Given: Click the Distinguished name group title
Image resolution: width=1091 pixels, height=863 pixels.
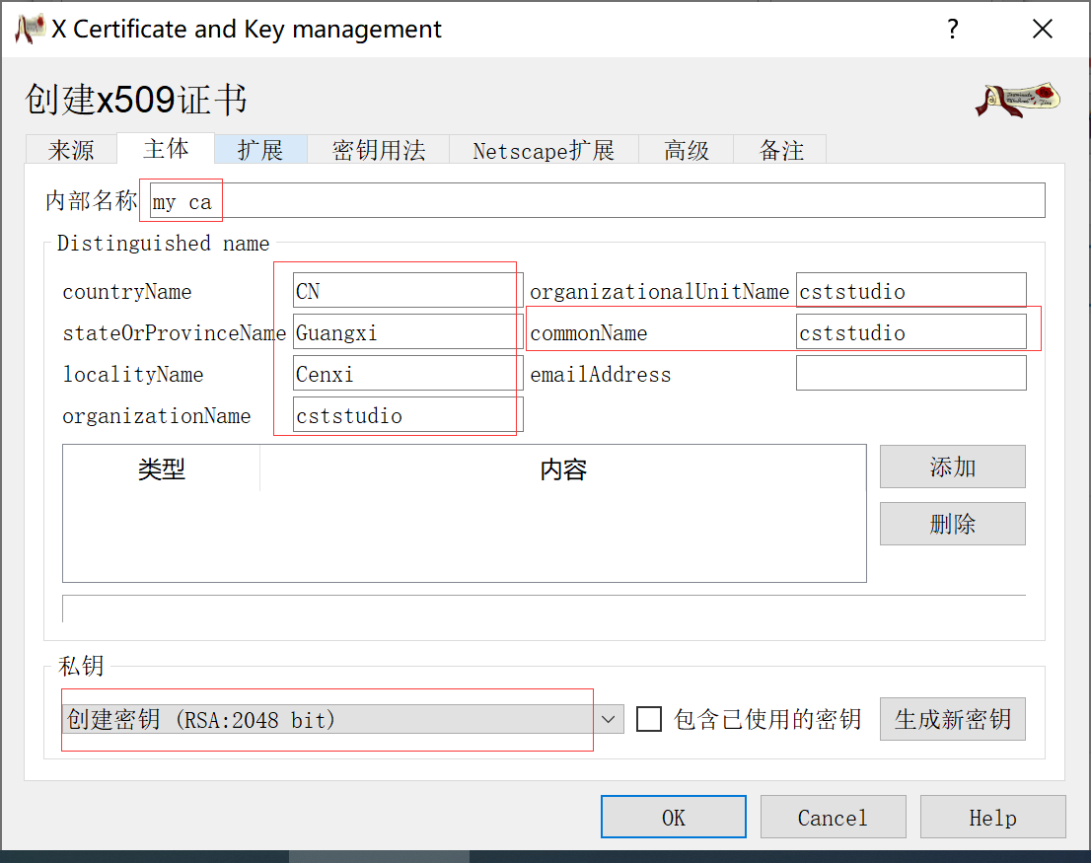Looking at the screenshot, I should [163, 244].
